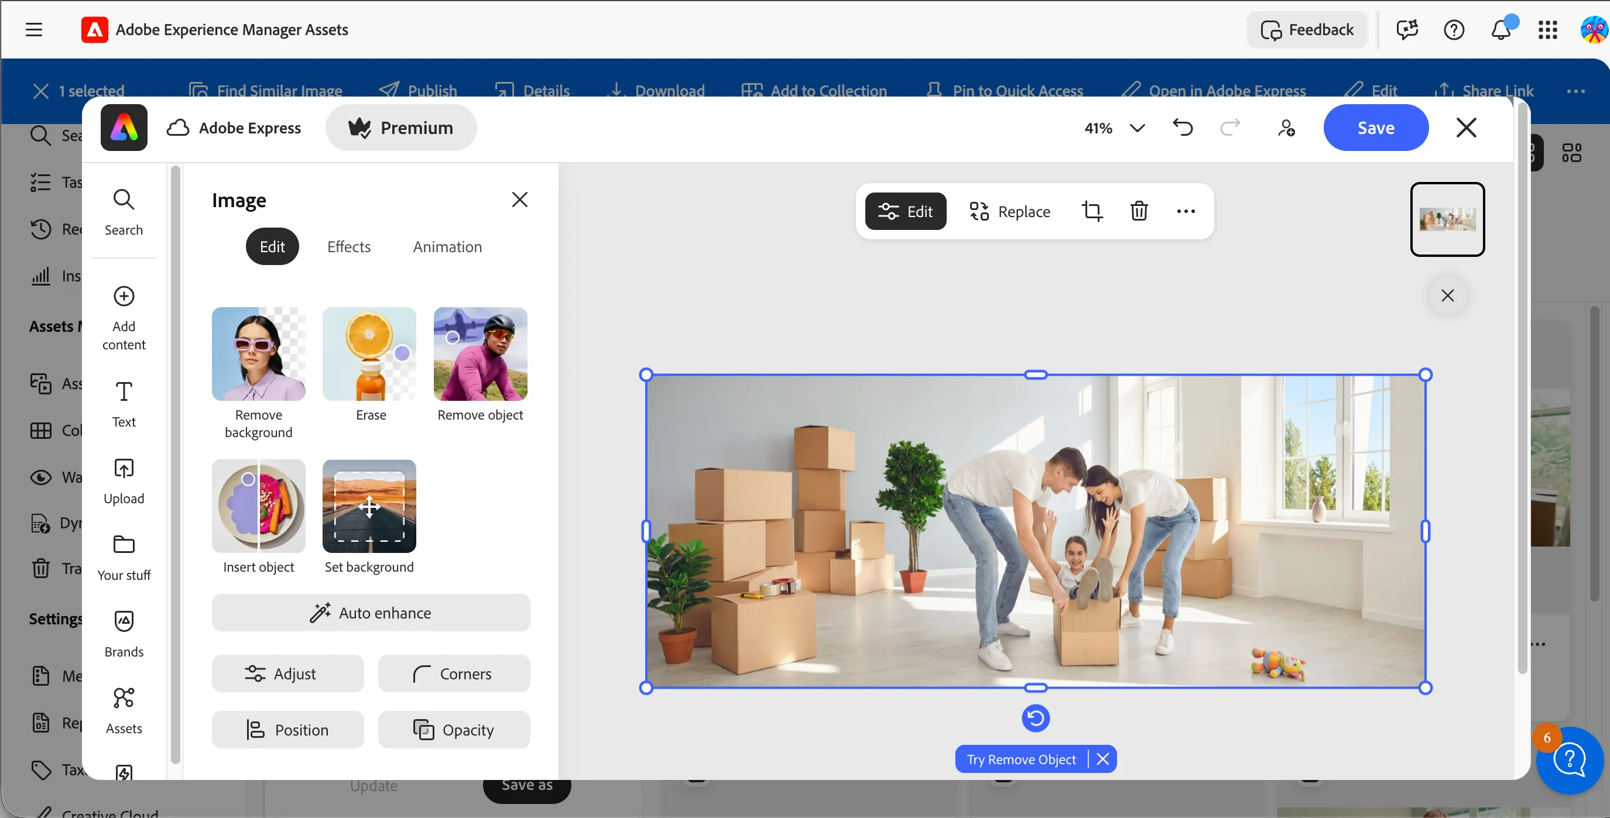Select the Edit tab in Image panel

pyautogui.click(x=272, y=246)
